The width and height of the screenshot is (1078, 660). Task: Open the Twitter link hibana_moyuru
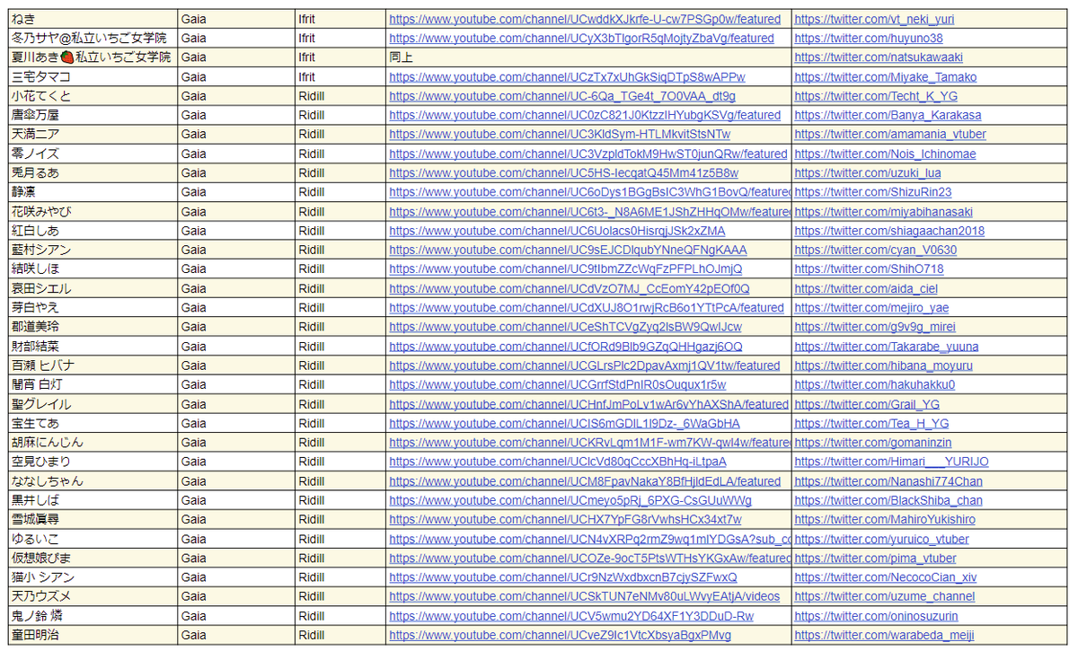point(883,366)
